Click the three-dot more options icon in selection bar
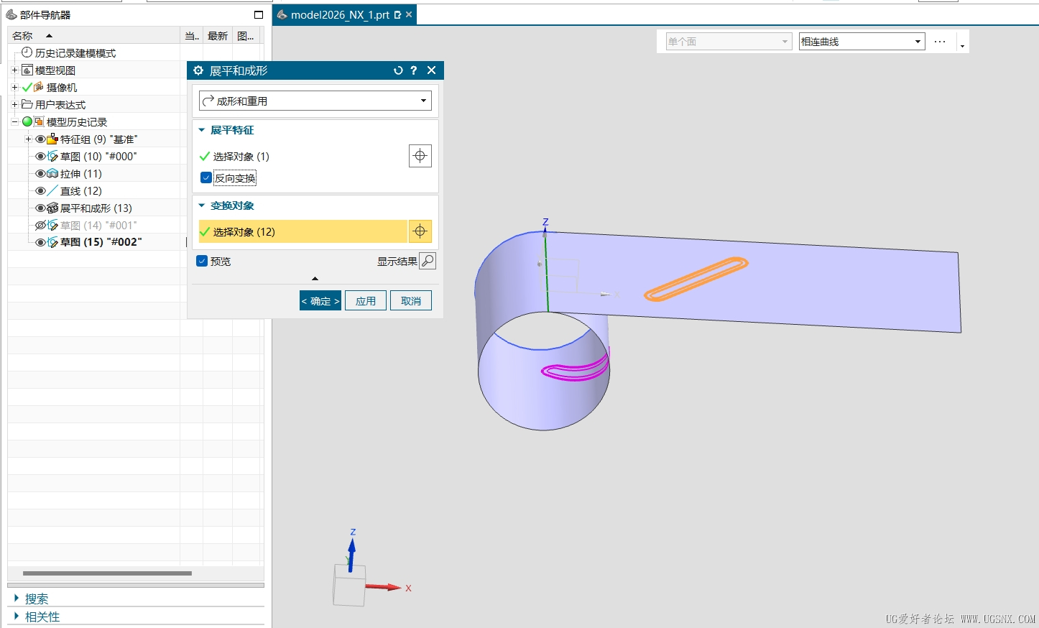This screenshot has width=1039, height=628. (940, 42)
